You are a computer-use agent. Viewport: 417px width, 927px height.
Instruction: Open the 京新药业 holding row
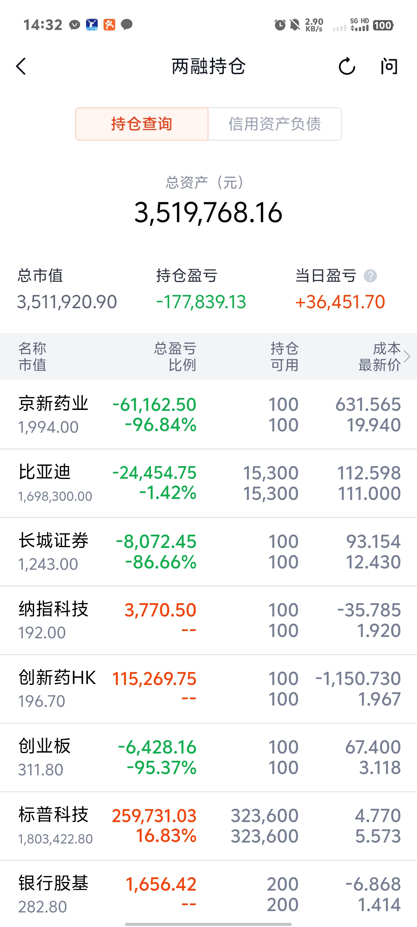coord(208,414)
